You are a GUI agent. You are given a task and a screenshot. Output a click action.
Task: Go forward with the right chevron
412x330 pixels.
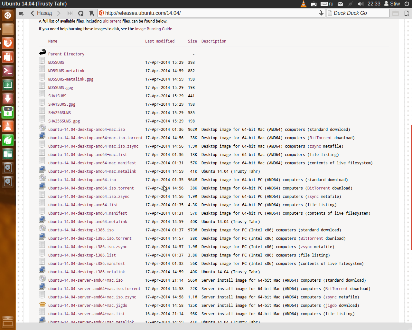59,13
